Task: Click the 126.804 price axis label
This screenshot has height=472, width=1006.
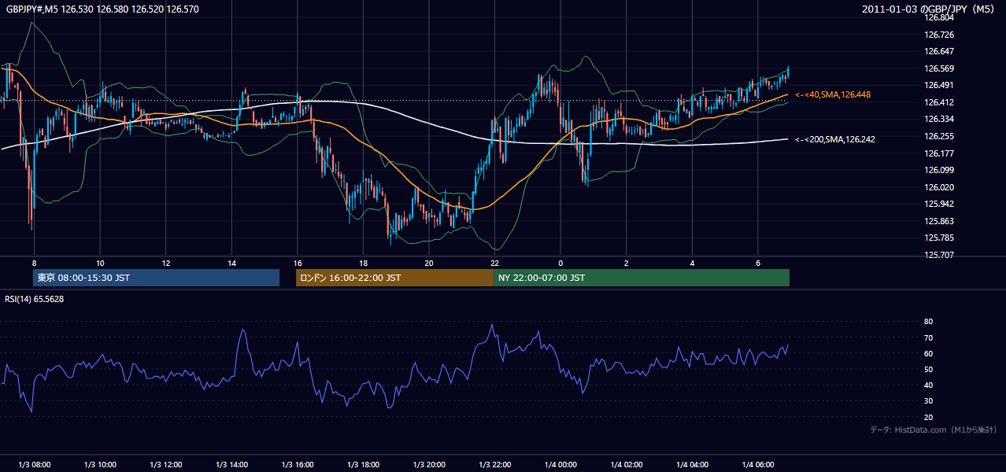Action: pos(938,17)
